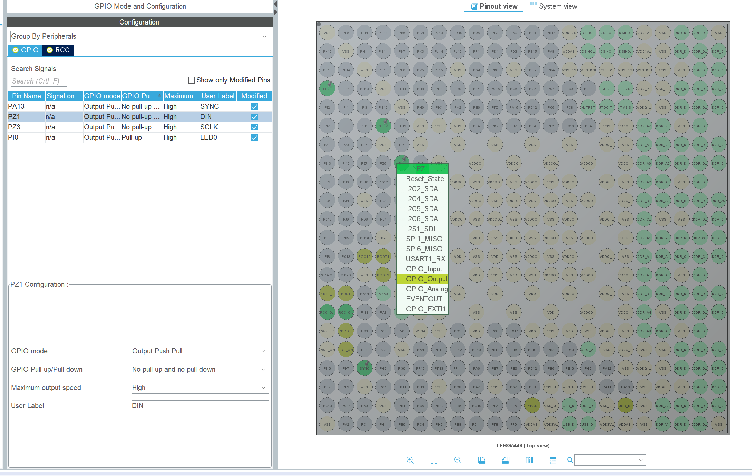This screenshot has height=476, width=752.
Task: Sort table by Pin Name column header
Action: pyautogui.click(x=26, y=96)
